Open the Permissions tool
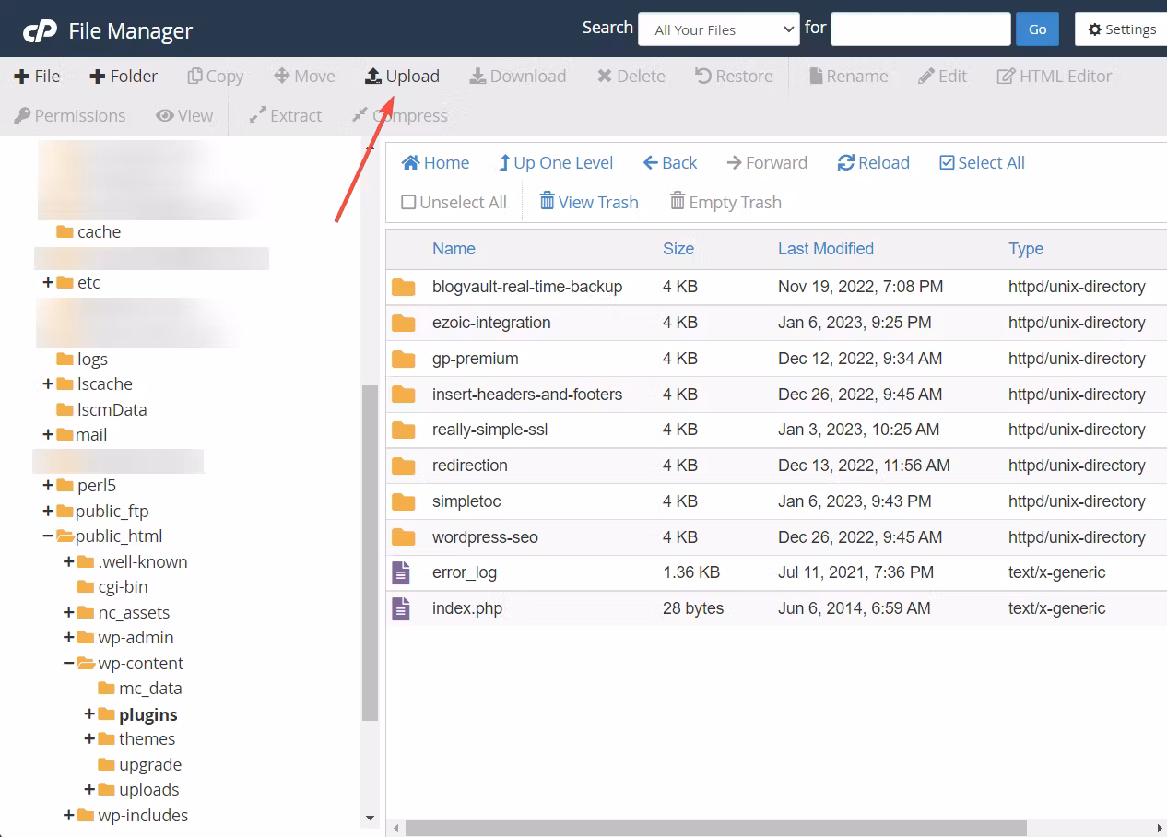 70,115
